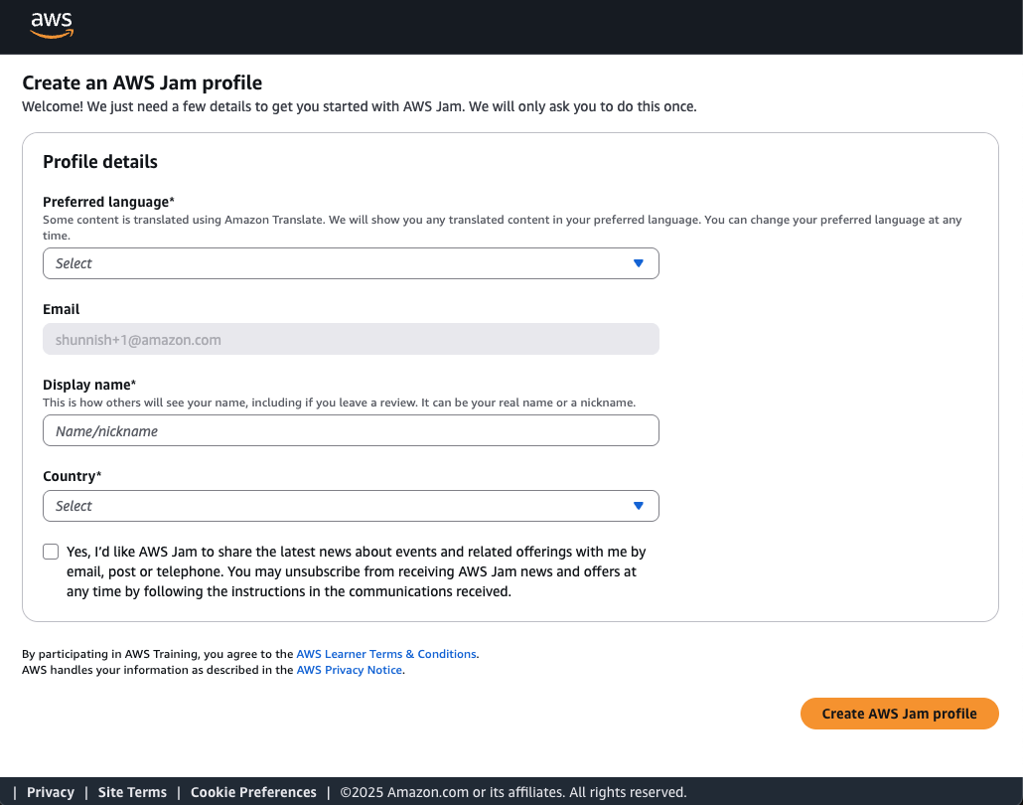Click the Create an AWS Jam profile page title

[x=142, y=83]
